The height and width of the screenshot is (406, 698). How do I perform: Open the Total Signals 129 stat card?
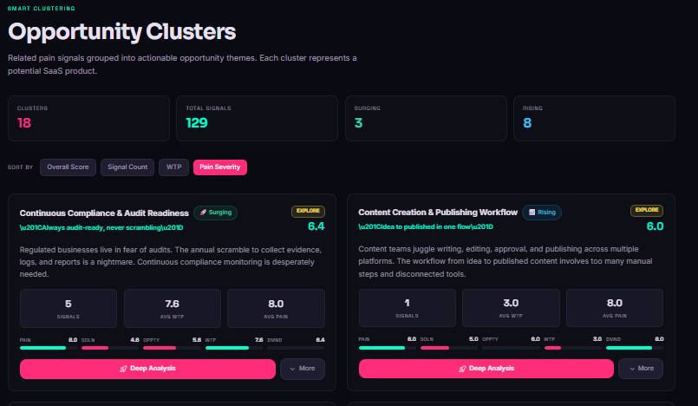pyautogui.click(x=257, y=118)
